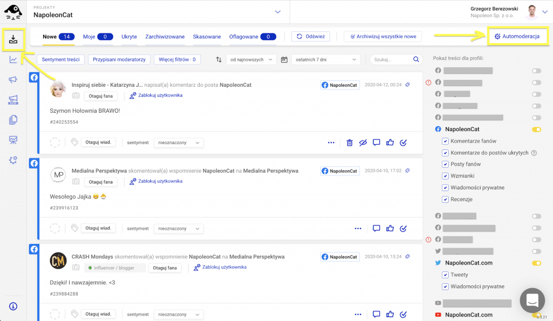
Task: Open the settings gear icon in sidebar
Action: [13, 160]
